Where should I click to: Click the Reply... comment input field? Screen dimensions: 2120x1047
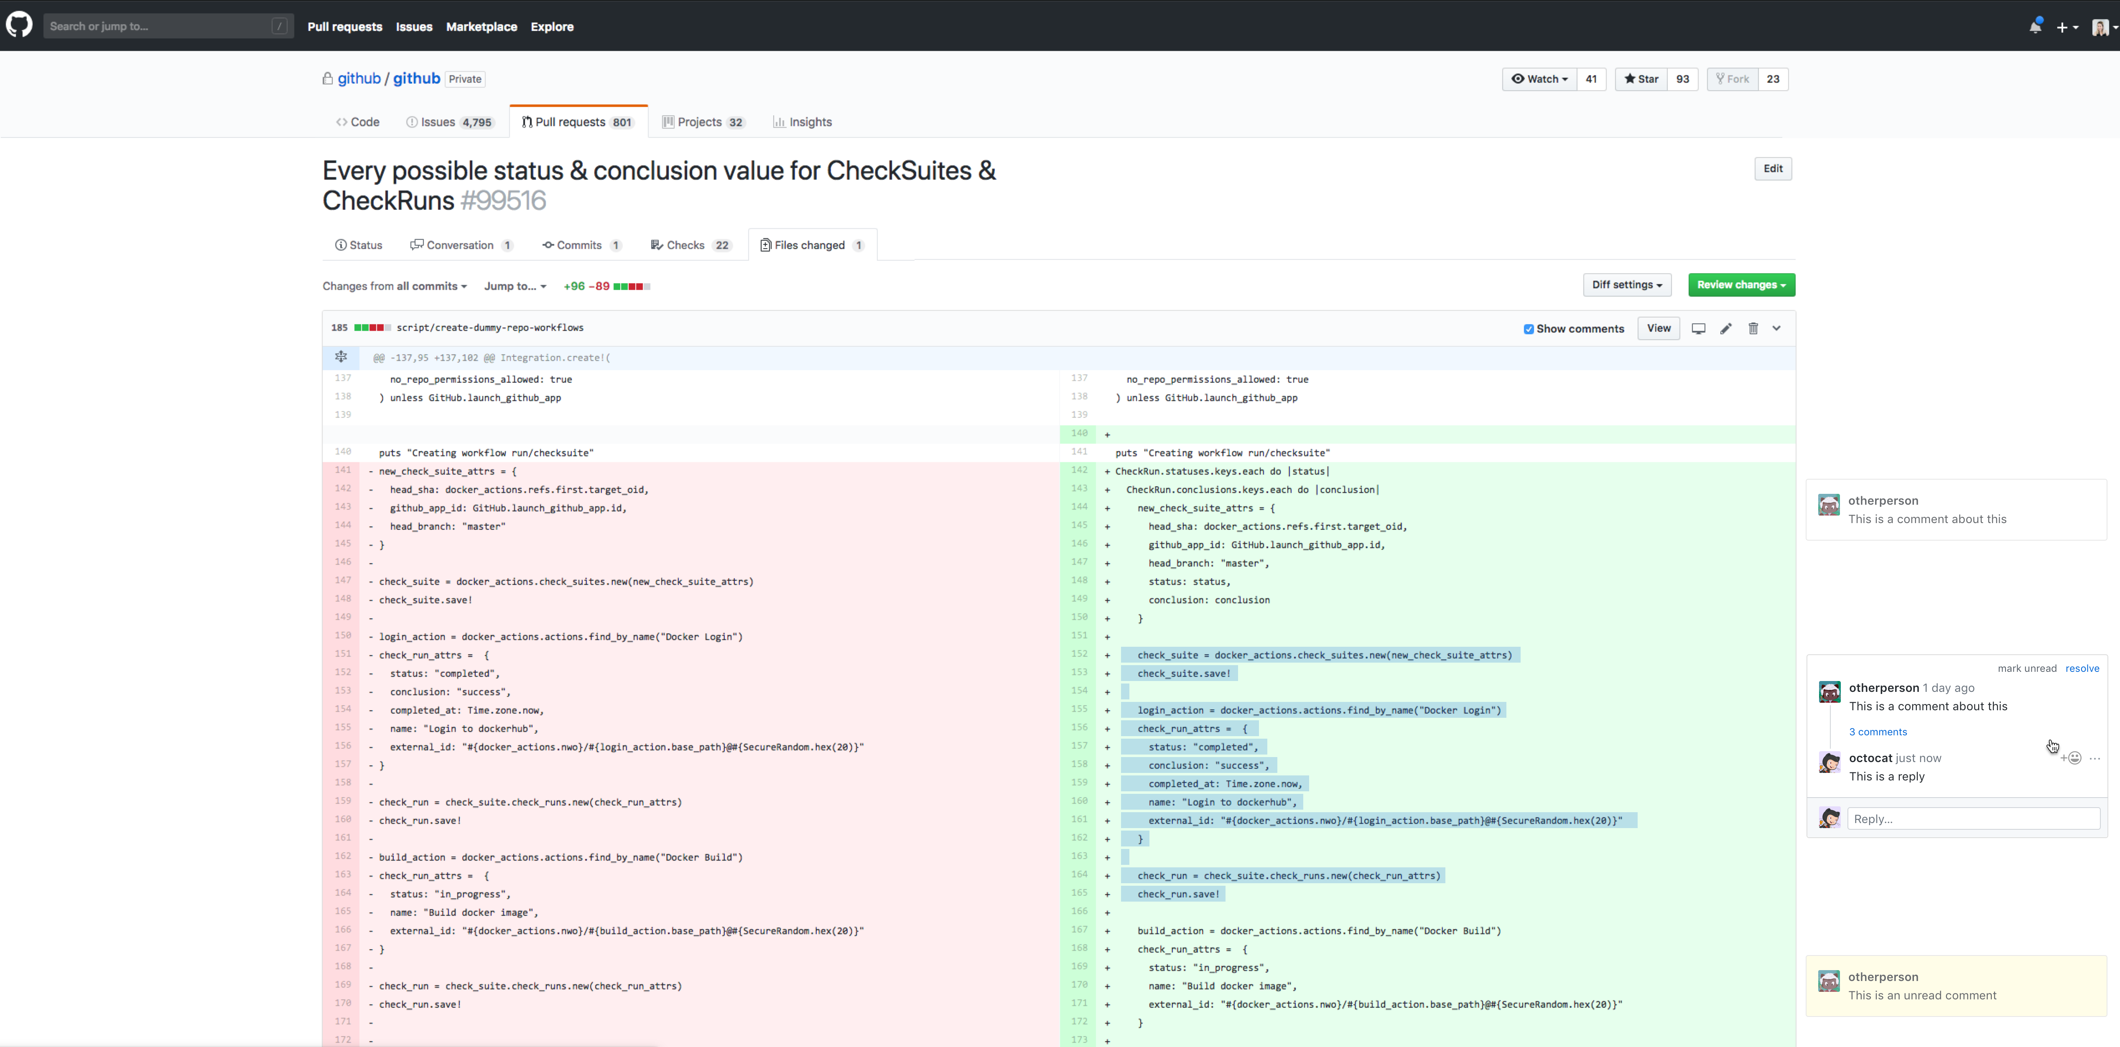tap(1974, 818)
